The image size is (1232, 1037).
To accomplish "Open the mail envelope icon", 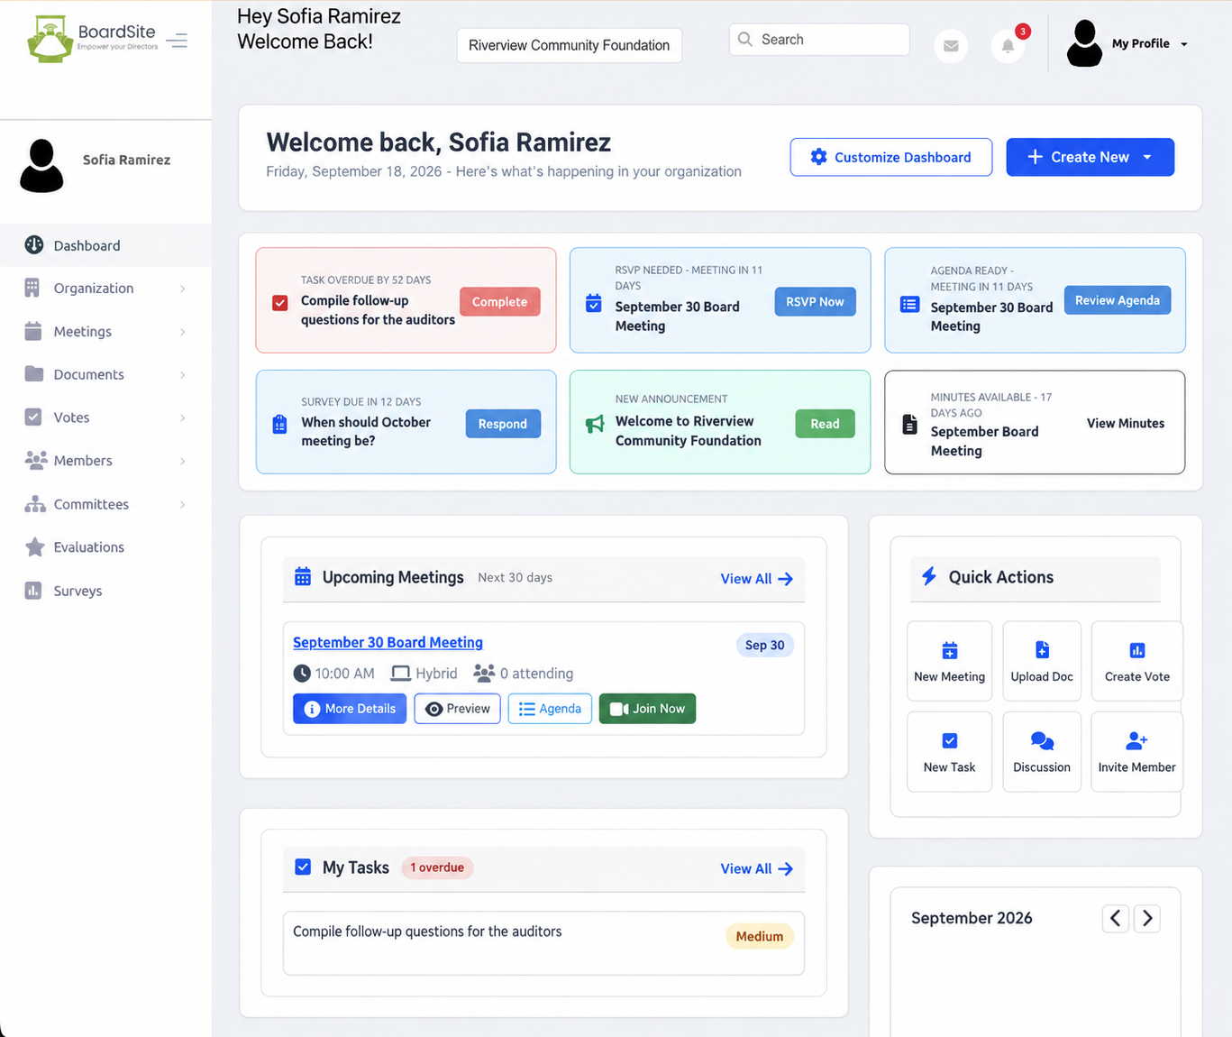I will pyautogui.click(x=951, y=45).
